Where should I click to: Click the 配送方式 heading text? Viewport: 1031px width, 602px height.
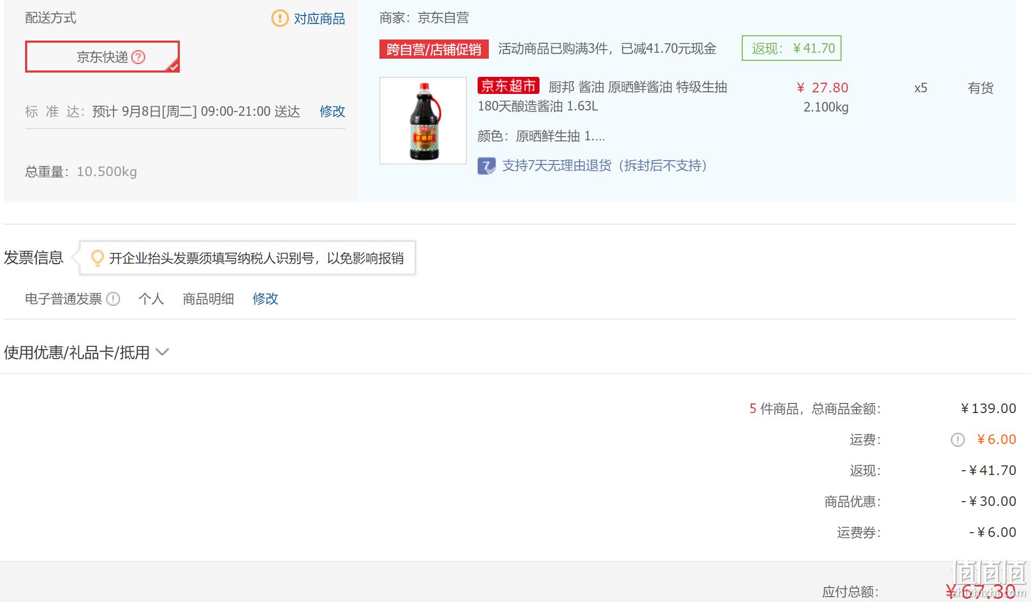51,18
